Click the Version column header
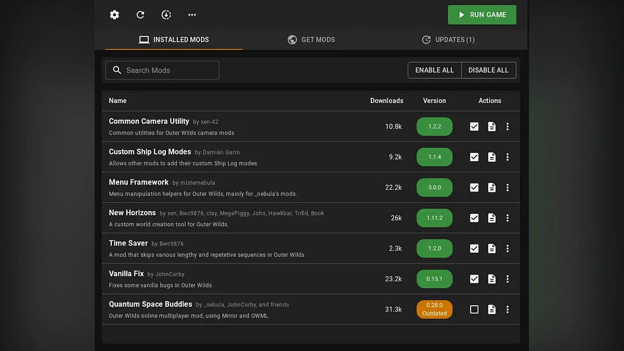624x351 pixels. click(x=435, y=100)
